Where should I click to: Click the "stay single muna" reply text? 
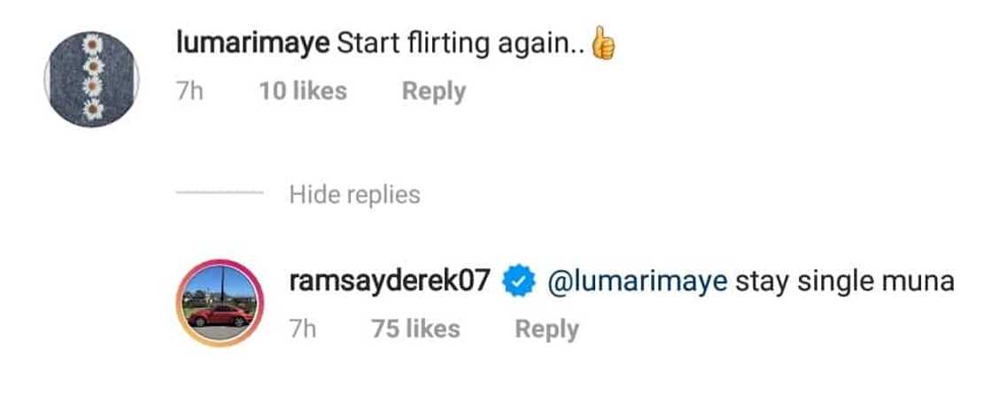pos(845,282)
